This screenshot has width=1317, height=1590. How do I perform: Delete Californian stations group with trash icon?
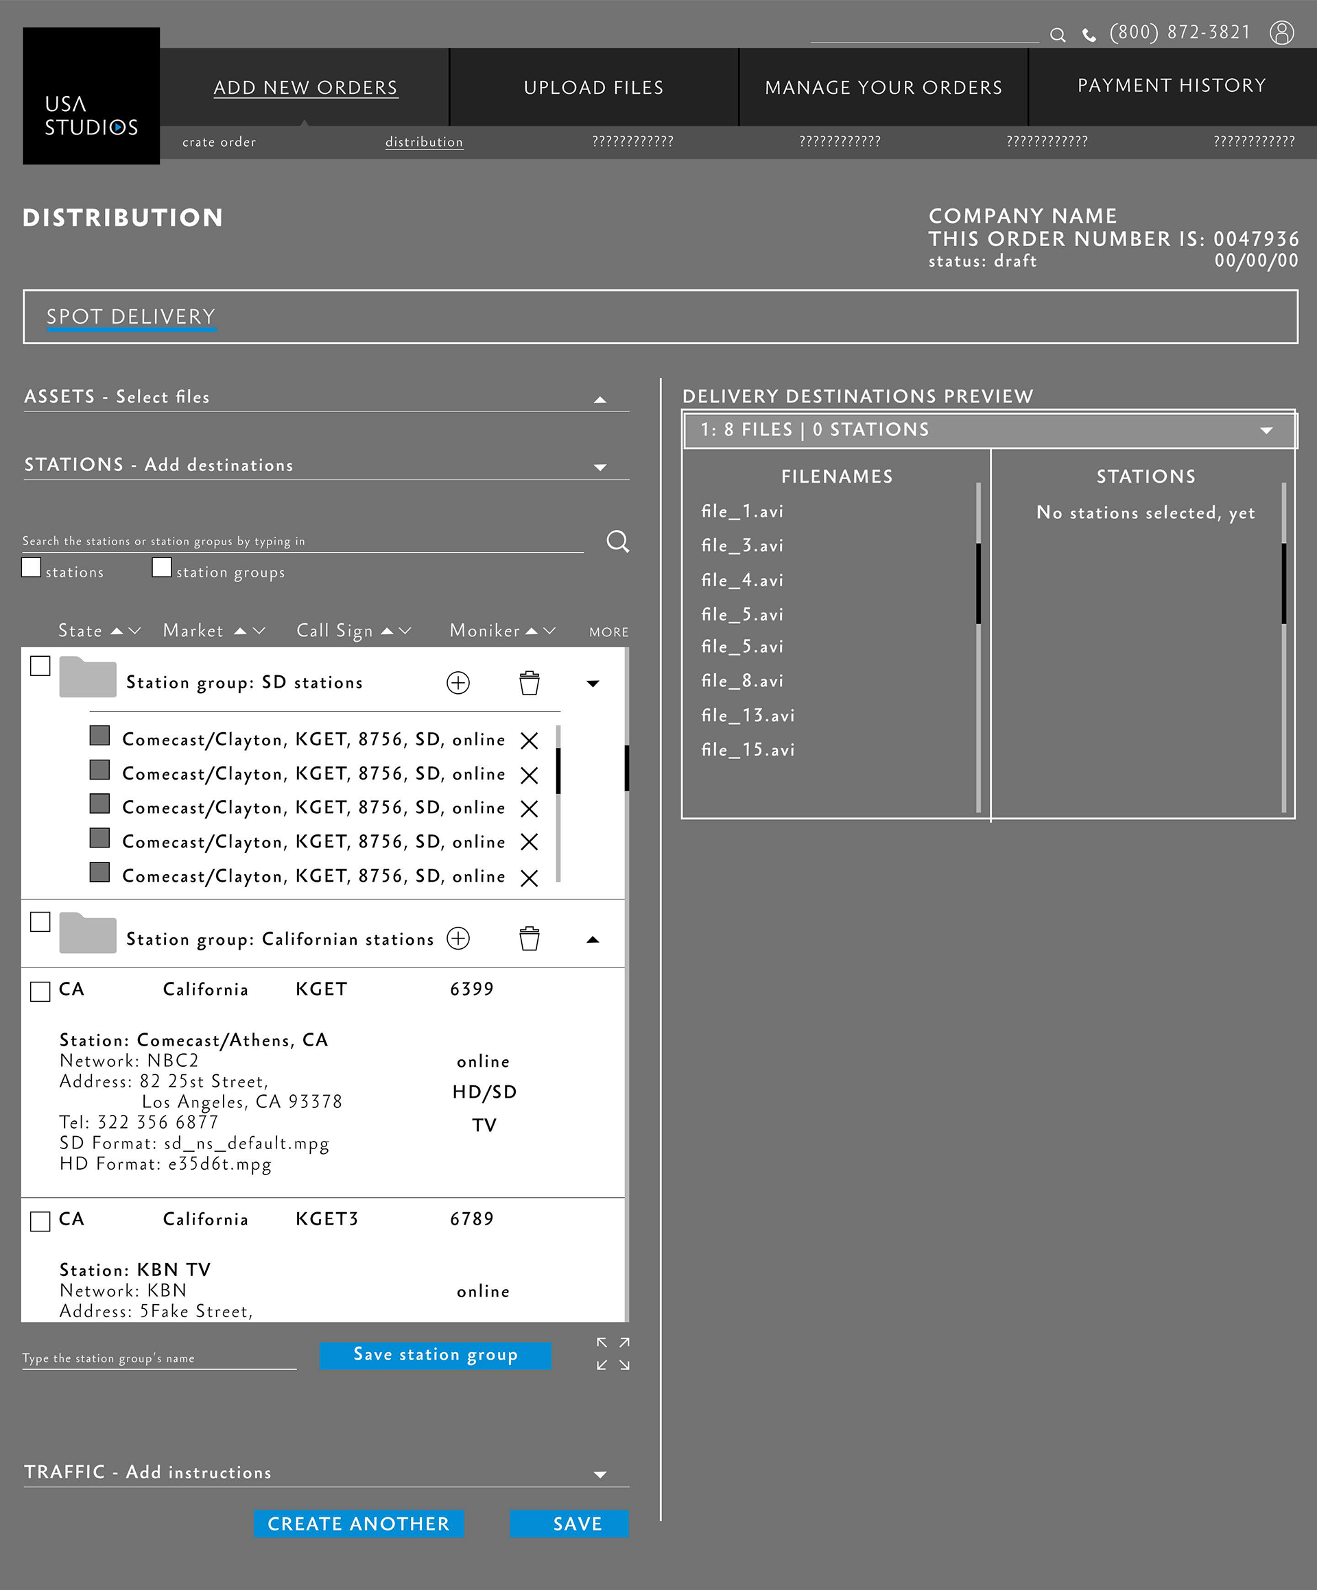(530, 938)
